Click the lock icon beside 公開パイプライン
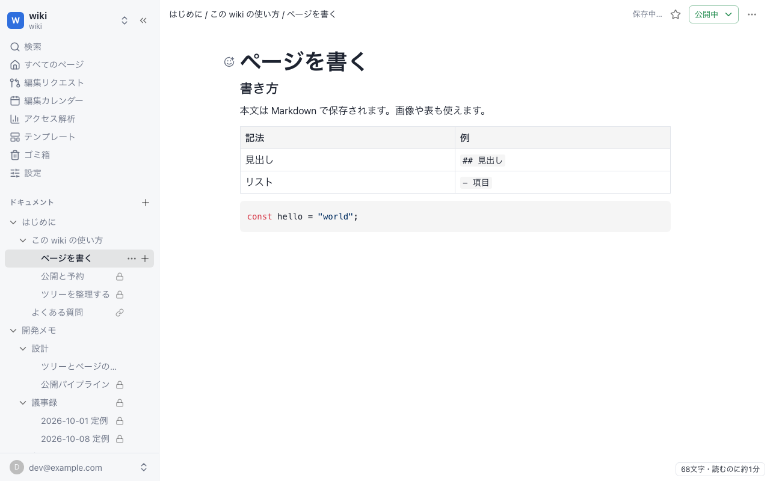 (120, 385)
